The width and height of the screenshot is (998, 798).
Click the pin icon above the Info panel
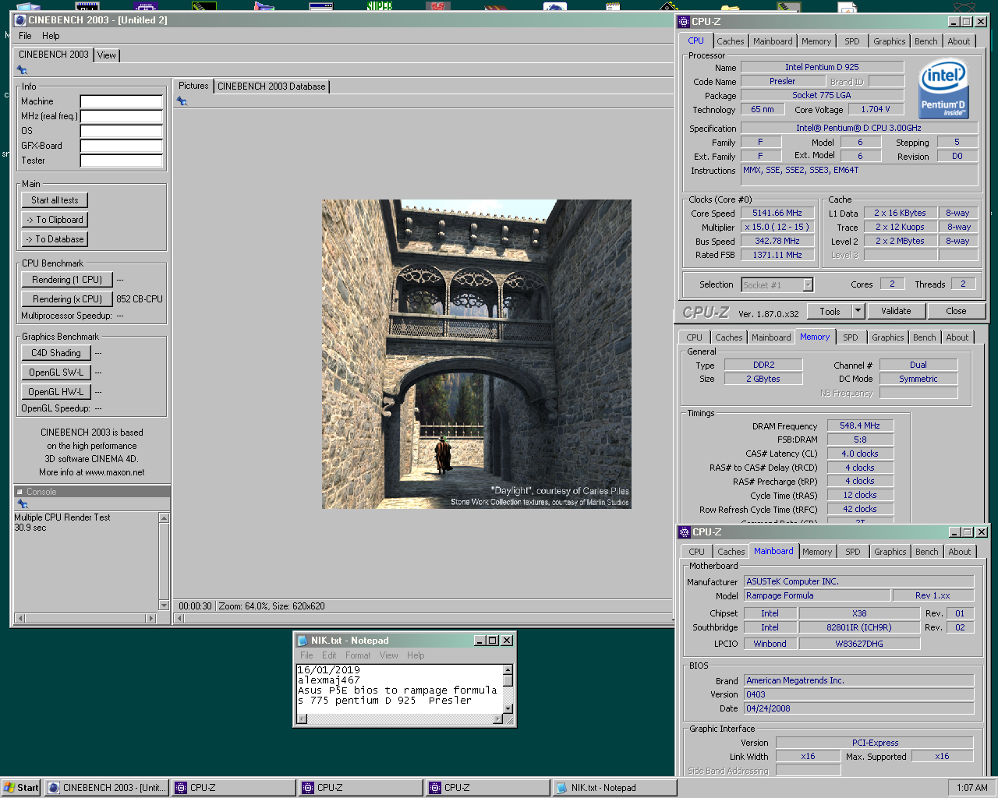tap(22, 70)
